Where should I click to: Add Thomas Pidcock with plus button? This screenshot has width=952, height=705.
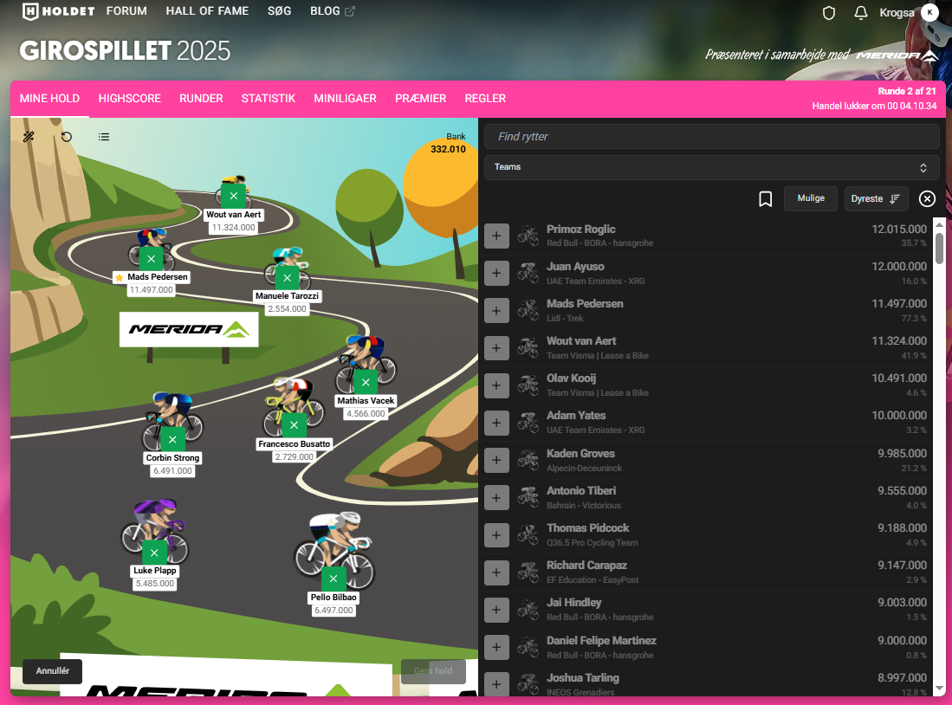(x=496, y=535)
